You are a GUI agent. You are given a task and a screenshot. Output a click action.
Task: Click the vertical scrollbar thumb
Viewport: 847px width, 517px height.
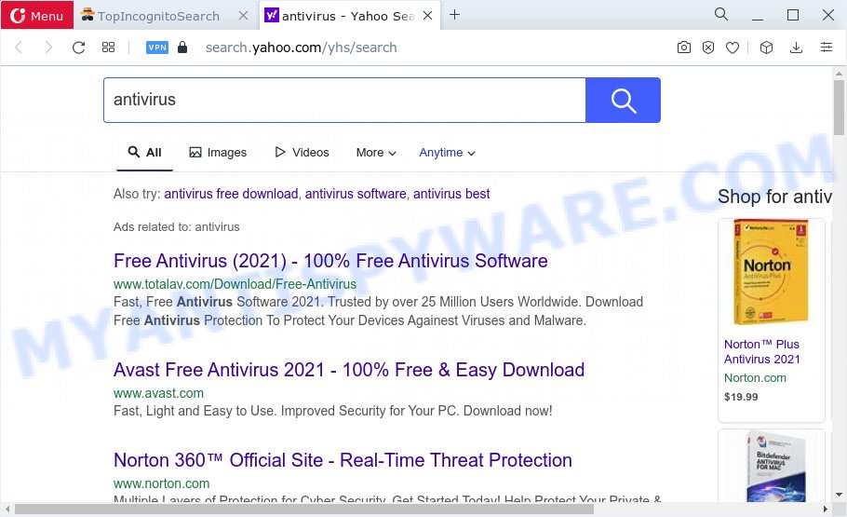click(x=839, y=107)
